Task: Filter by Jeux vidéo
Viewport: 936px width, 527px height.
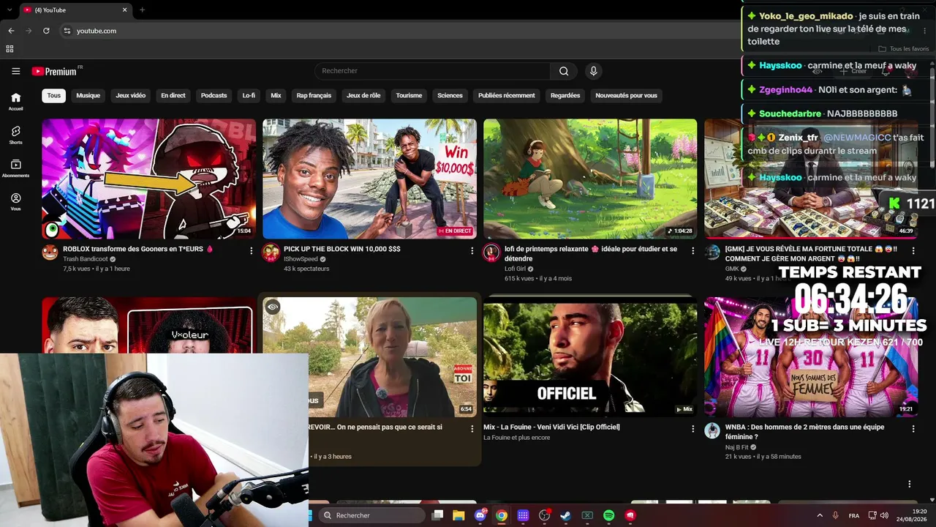Action: 131,95
